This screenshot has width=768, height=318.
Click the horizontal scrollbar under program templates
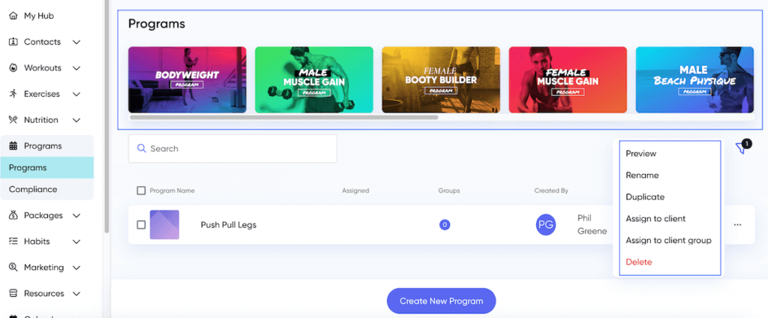click(283, 118)
